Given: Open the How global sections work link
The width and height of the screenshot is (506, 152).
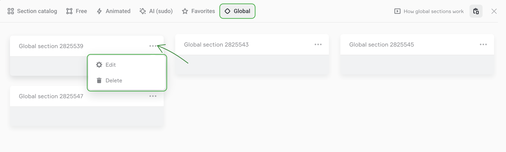Looking at the screenshot, I should click(434, 11).
